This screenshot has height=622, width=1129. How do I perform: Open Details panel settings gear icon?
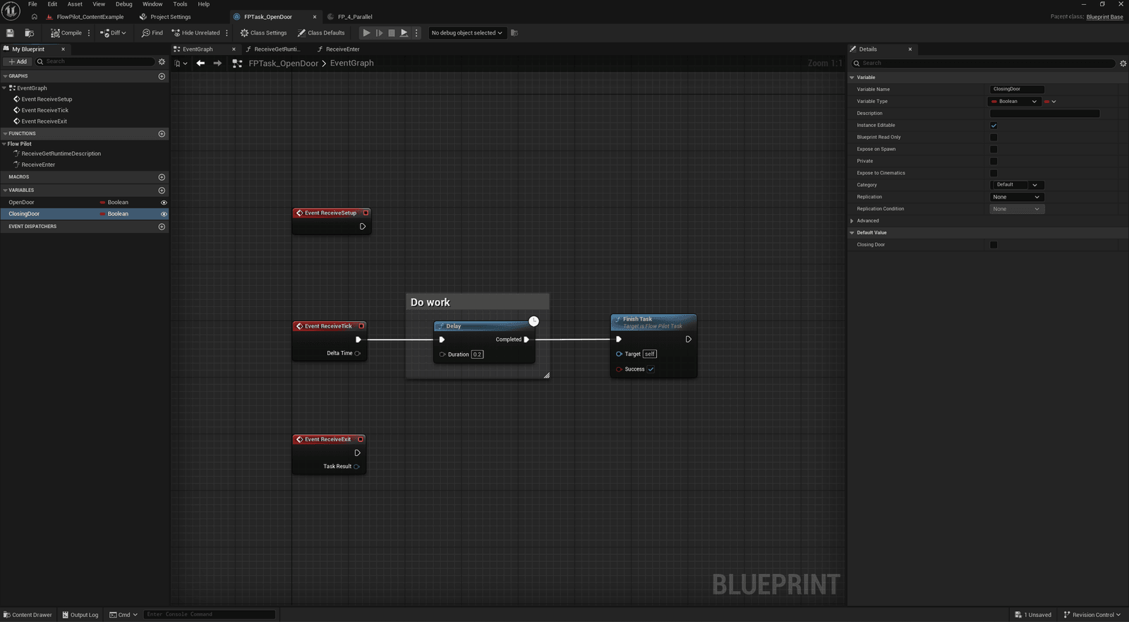pyautogui.click(x=1123, y=64)
